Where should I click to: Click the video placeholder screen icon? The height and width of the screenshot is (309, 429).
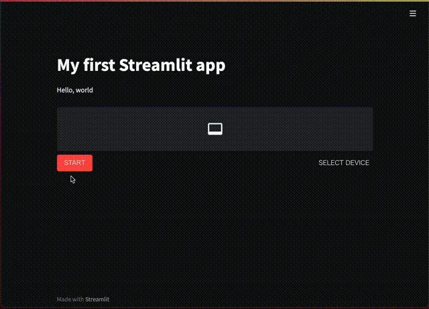pos(215,129)
